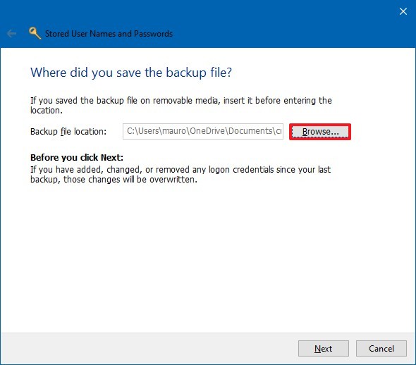Click 'OneDrive' inside the path field
Screen dimensions: 416x365
207,131
